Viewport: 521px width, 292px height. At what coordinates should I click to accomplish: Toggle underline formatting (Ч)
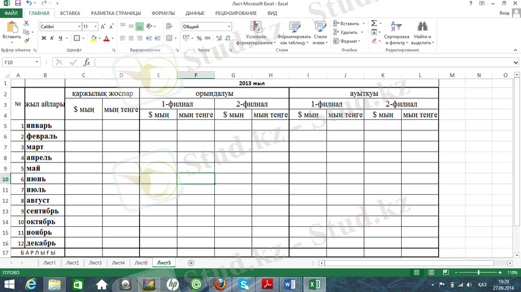coord(60,38)
